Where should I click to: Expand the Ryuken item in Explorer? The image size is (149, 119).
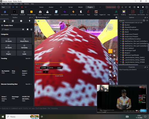click(x=121, y=25)
